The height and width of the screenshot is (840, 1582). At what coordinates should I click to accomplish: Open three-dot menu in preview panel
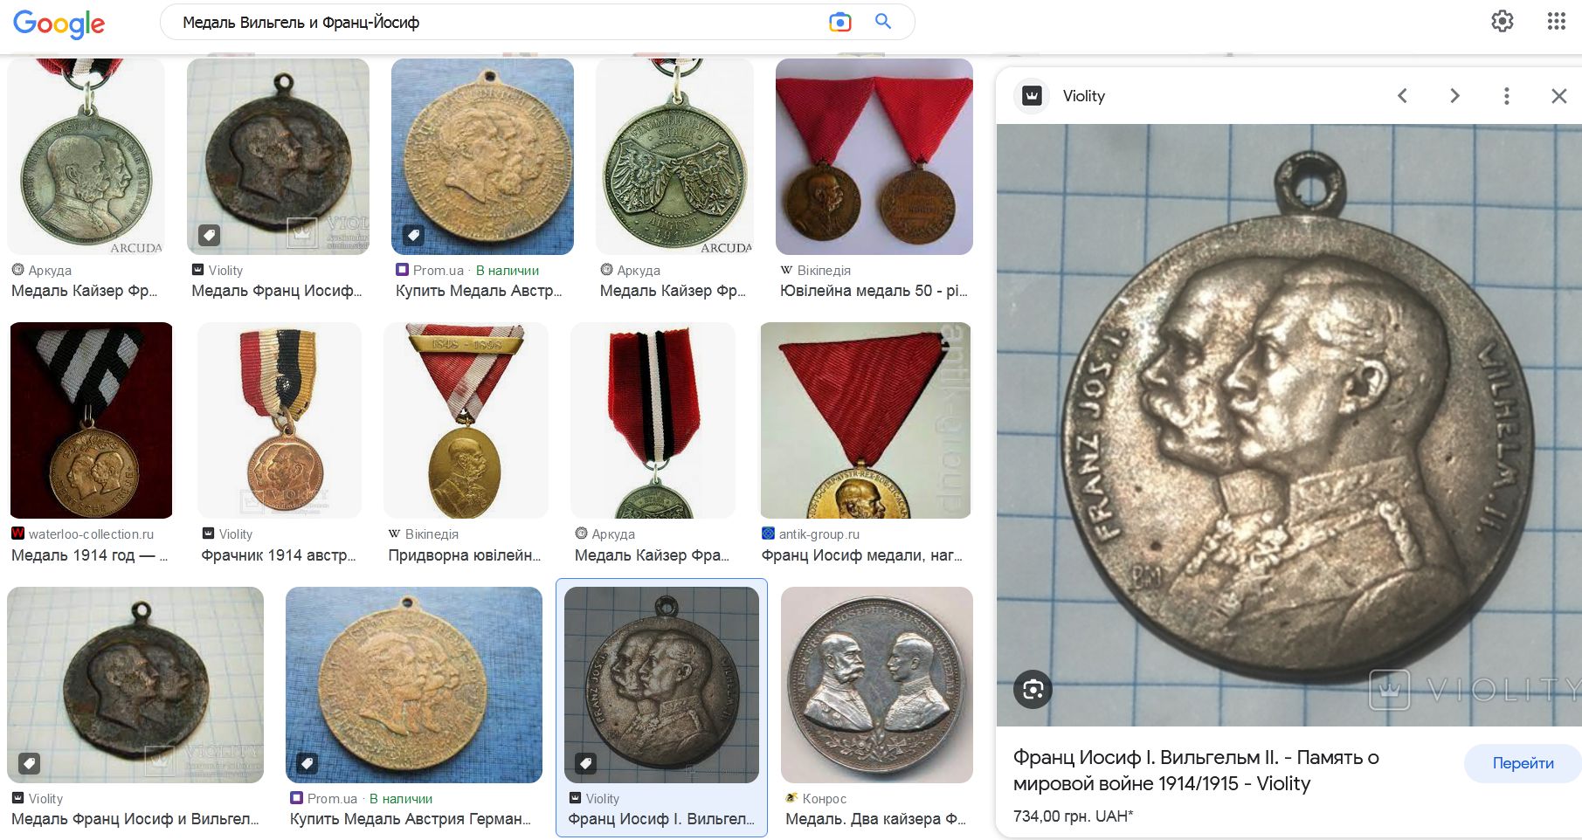pos(1506,96)
